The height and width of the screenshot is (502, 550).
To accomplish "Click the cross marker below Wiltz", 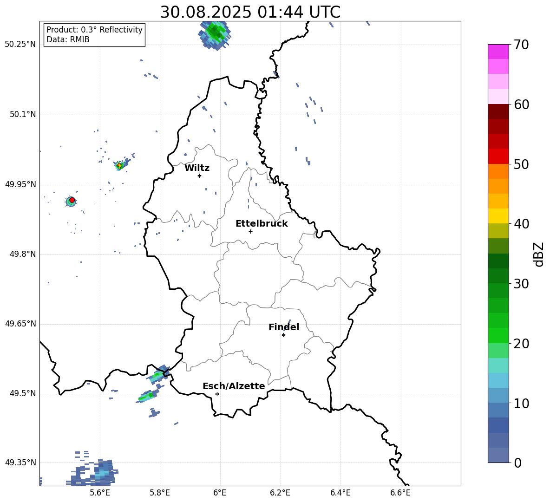I will 200,176.
